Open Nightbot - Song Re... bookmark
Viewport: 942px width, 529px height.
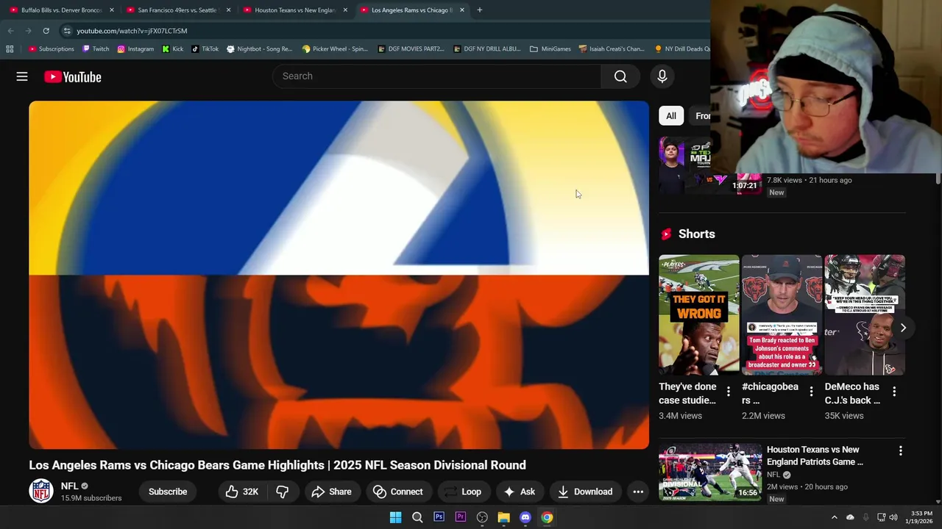click(x=260, y=49)
